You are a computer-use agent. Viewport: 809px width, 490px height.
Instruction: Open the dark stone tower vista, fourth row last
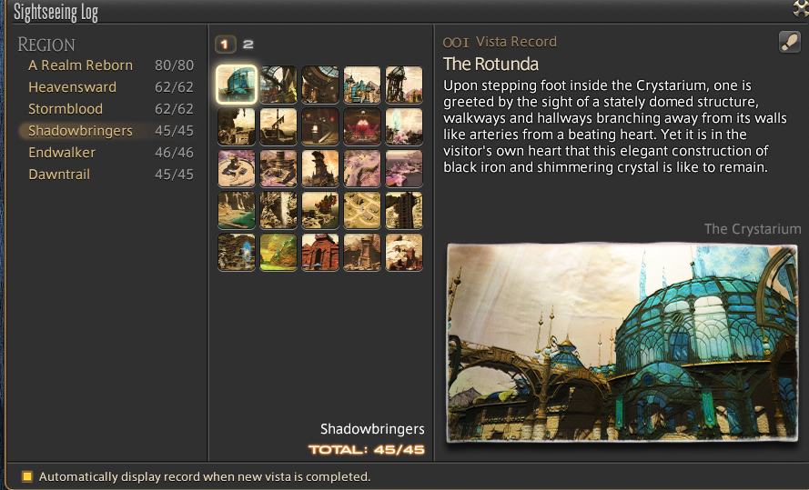[404, 210]
